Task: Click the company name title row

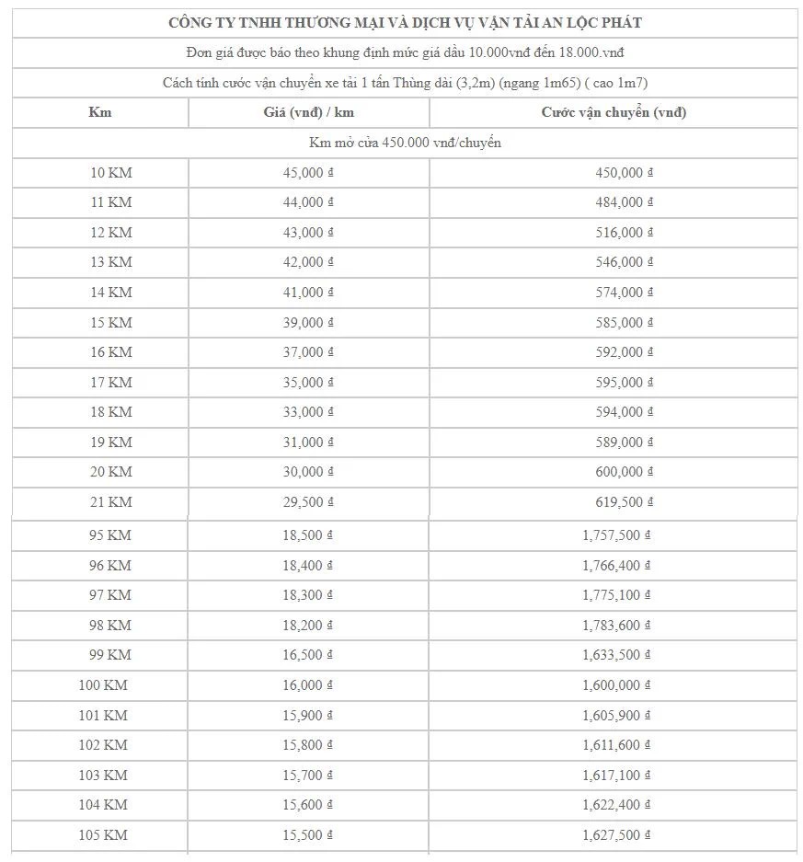Action: coord(405,23)
